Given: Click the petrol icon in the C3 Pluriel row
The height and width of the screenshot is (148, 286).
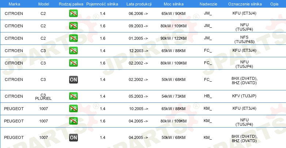Looking at the screenshot, I should [73, 96].
